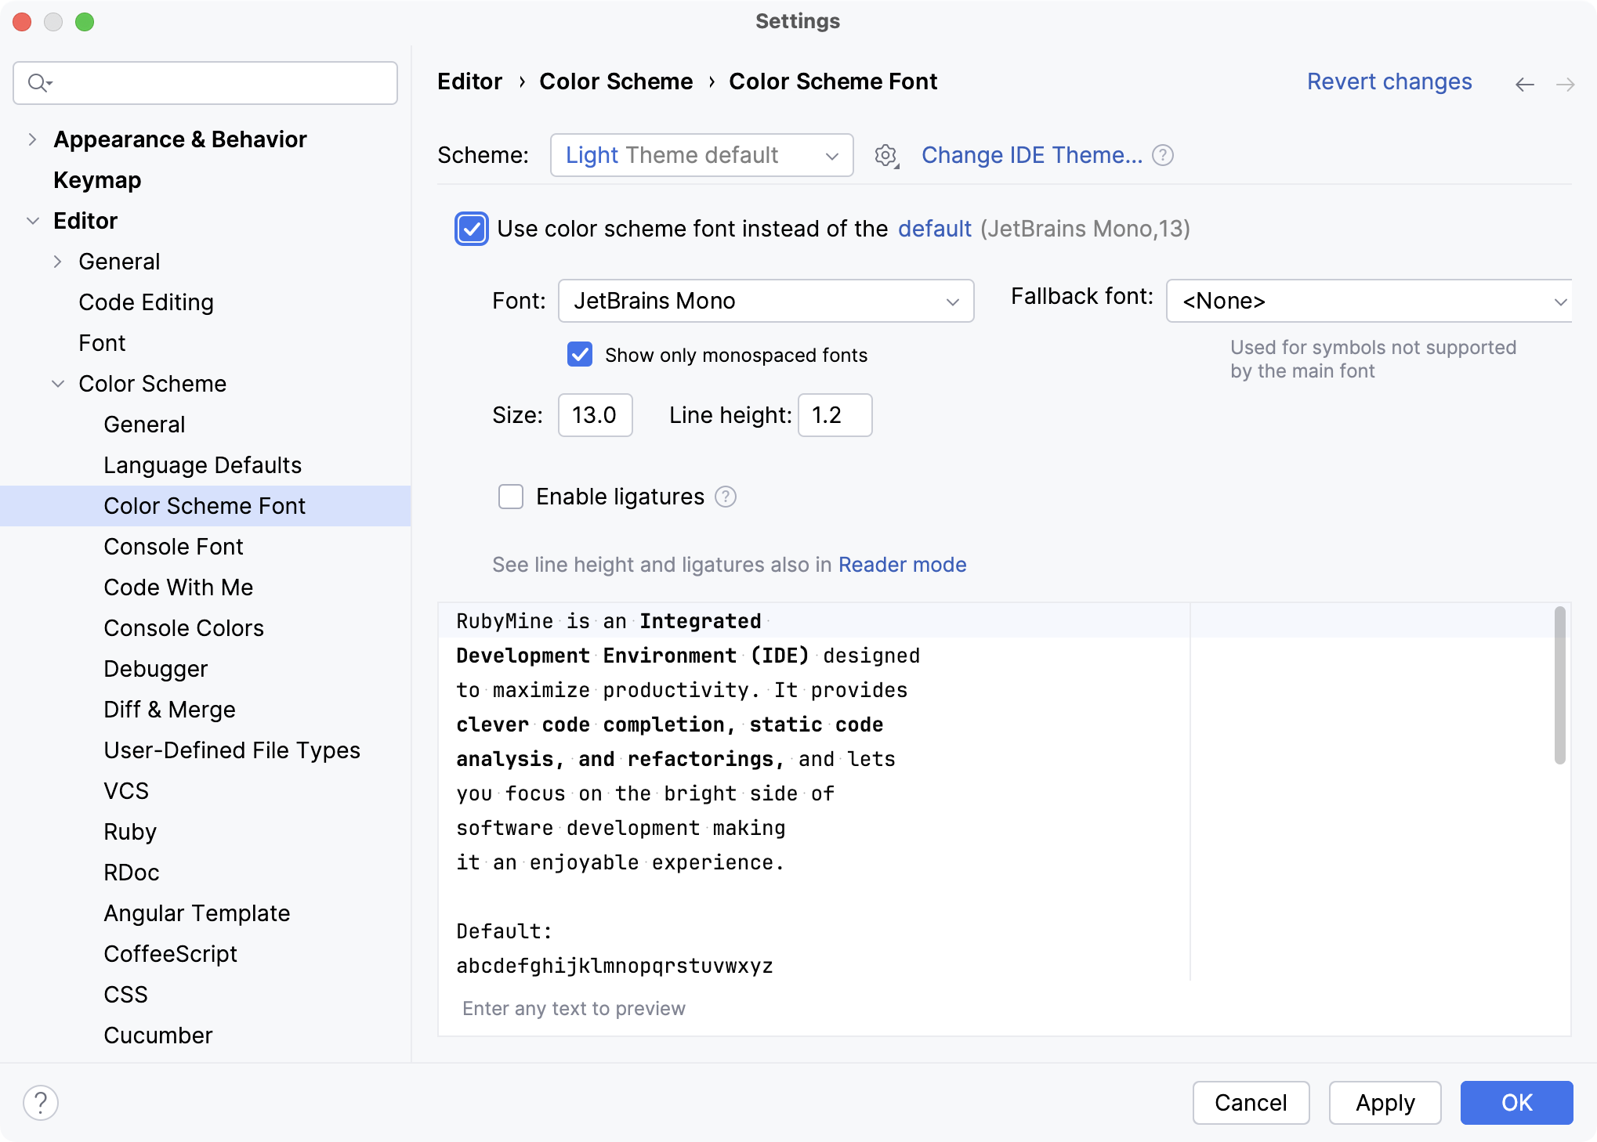This screenshot has height=1142, width=1597.
Task: Disable Show only monospaced fonts
Action: point(579,355)
